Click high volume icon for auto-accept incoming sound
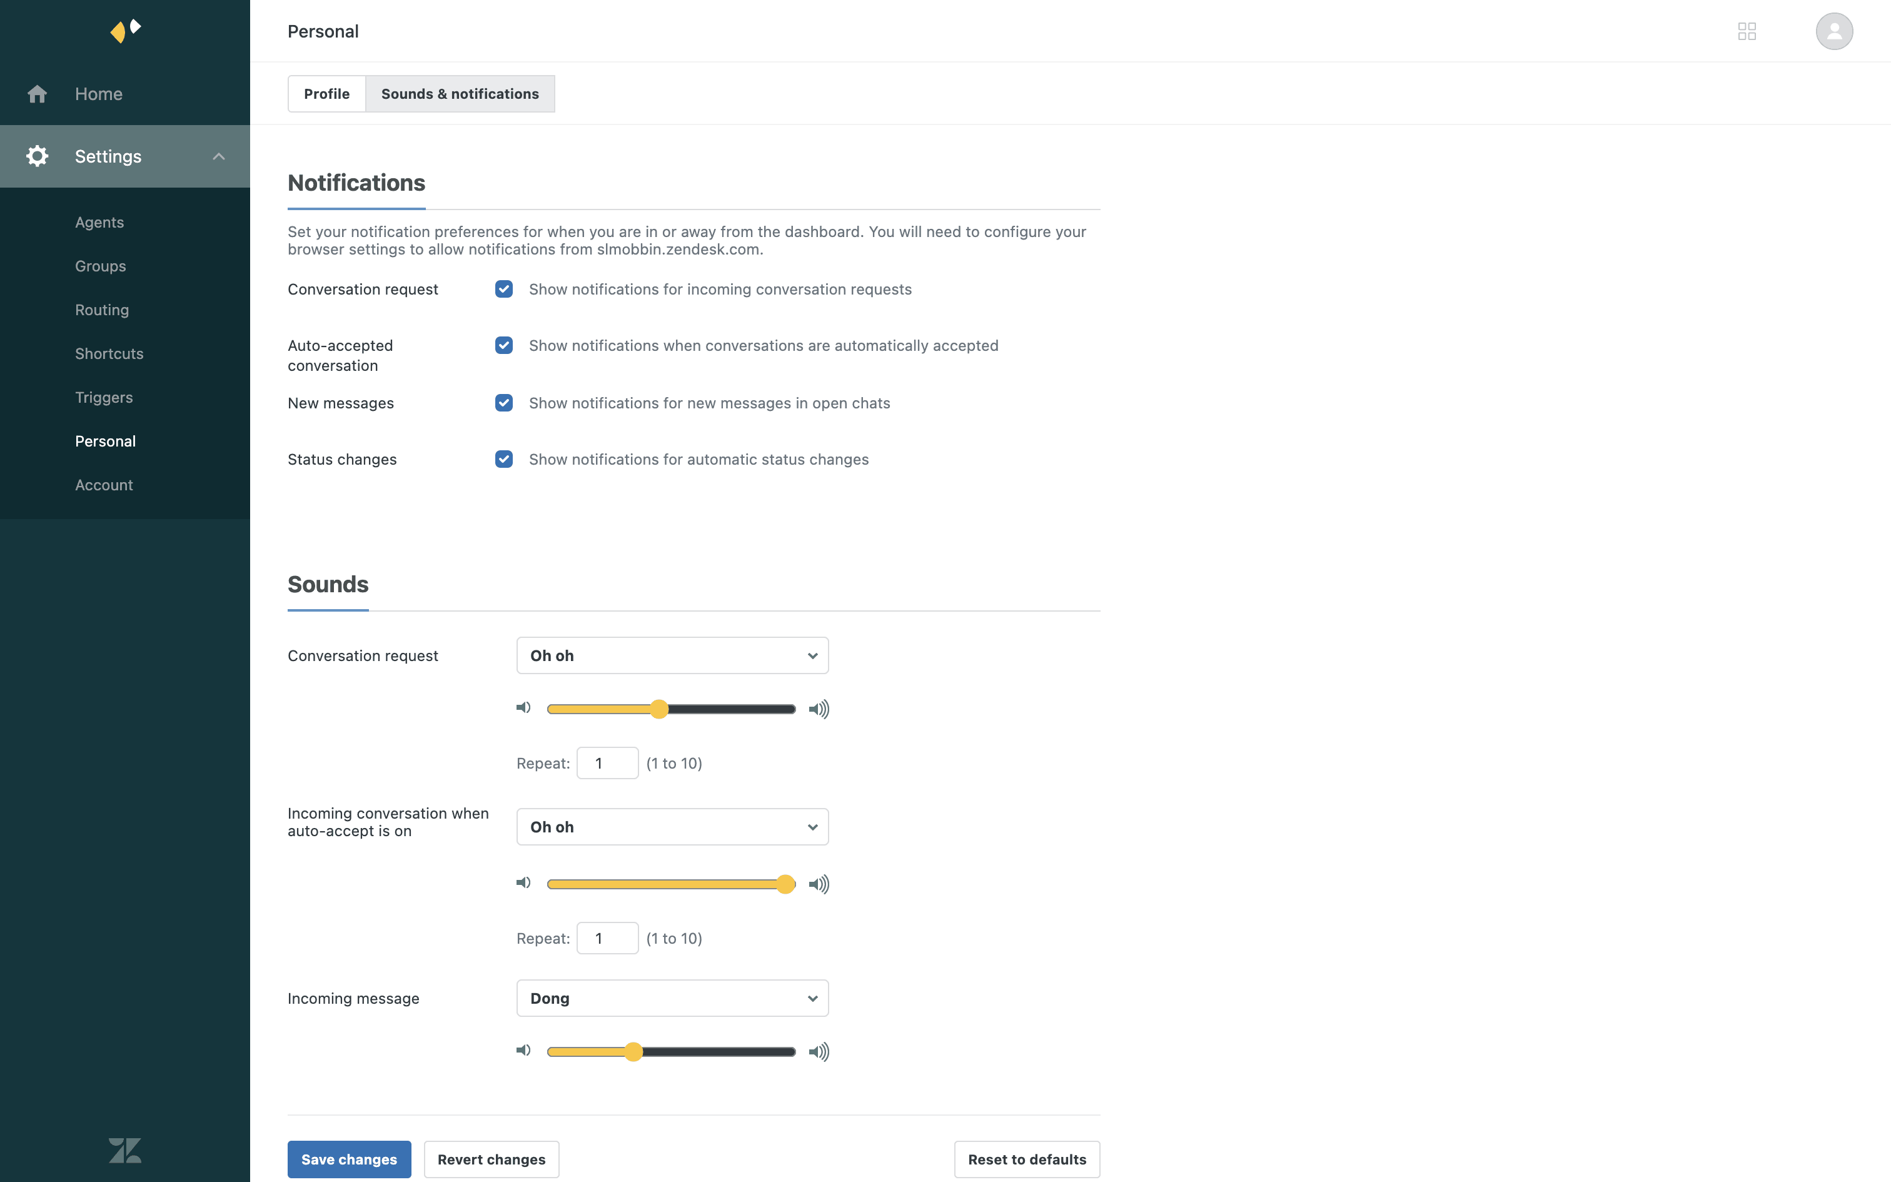Screen dimensions: 1891x1182 tap(818, 884)
